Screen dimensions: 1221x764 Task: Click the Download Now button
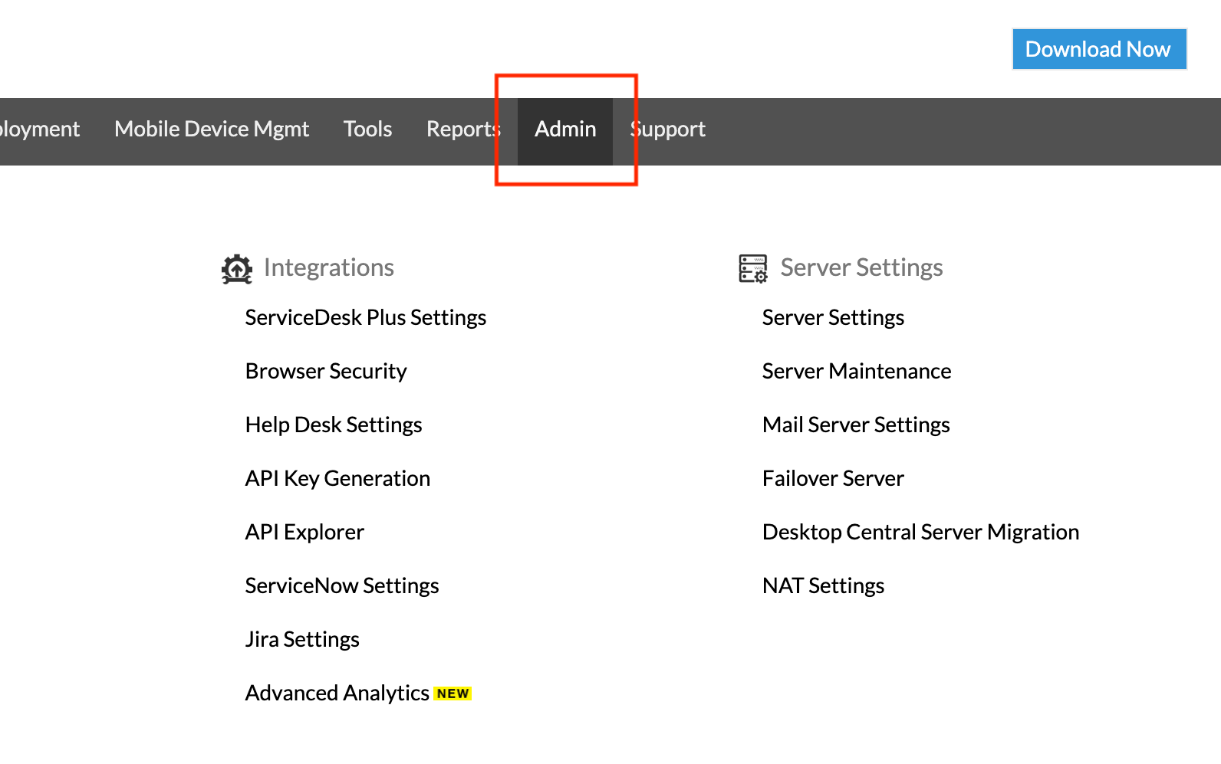tap(1098, 49)
